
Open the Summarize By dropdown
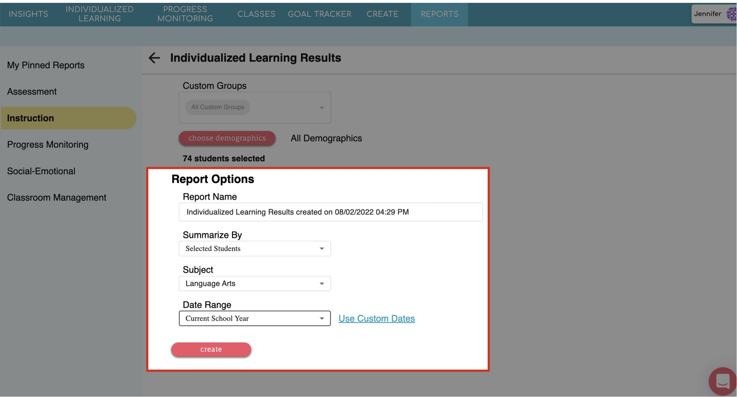(254, 249)
